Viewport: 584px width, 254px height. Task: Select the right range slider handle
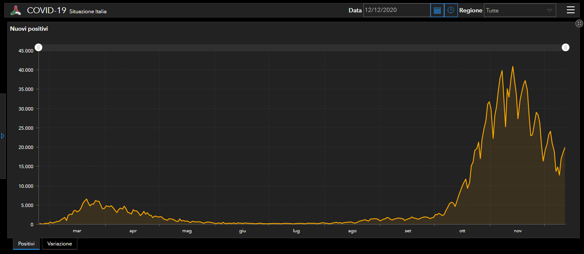(x=566, y=47)
